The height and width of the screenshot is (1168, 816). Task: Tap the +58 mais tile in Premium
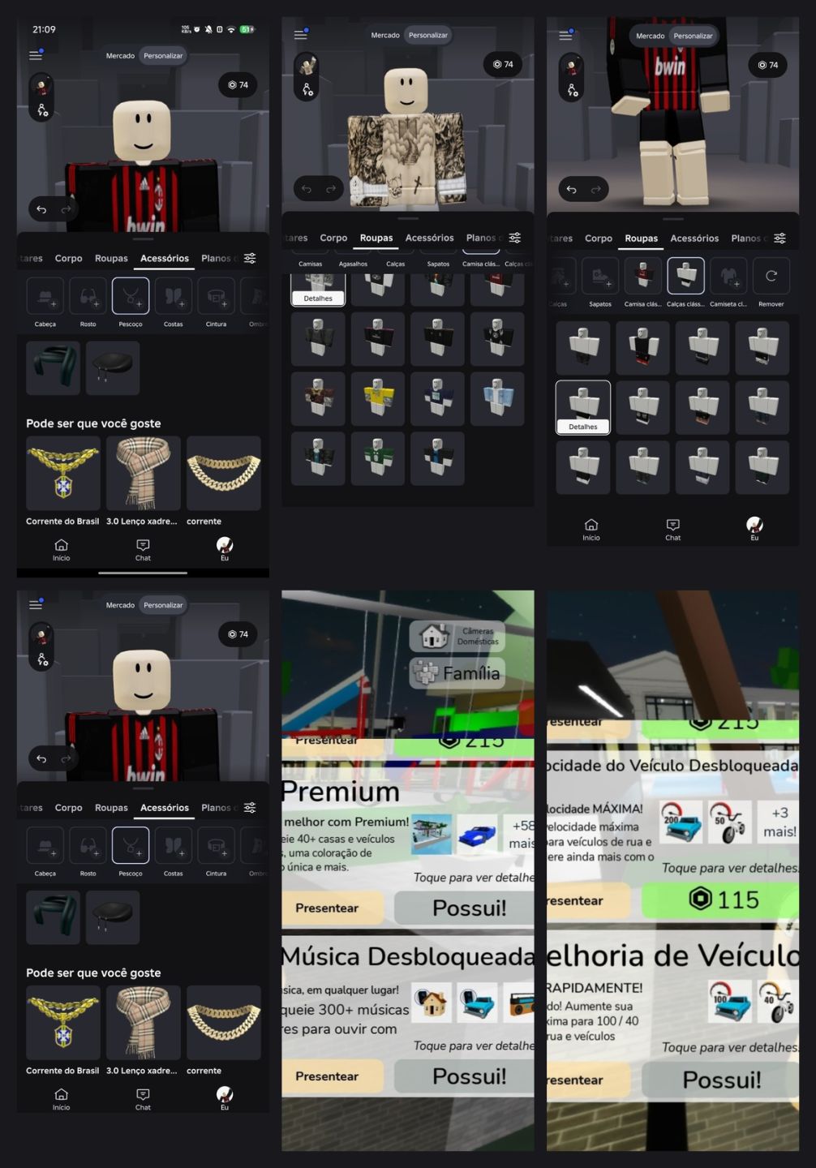520,835
